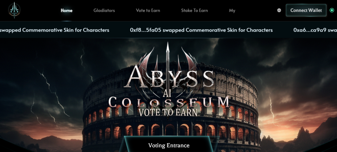Open the Gladiators page

(104, 10)
